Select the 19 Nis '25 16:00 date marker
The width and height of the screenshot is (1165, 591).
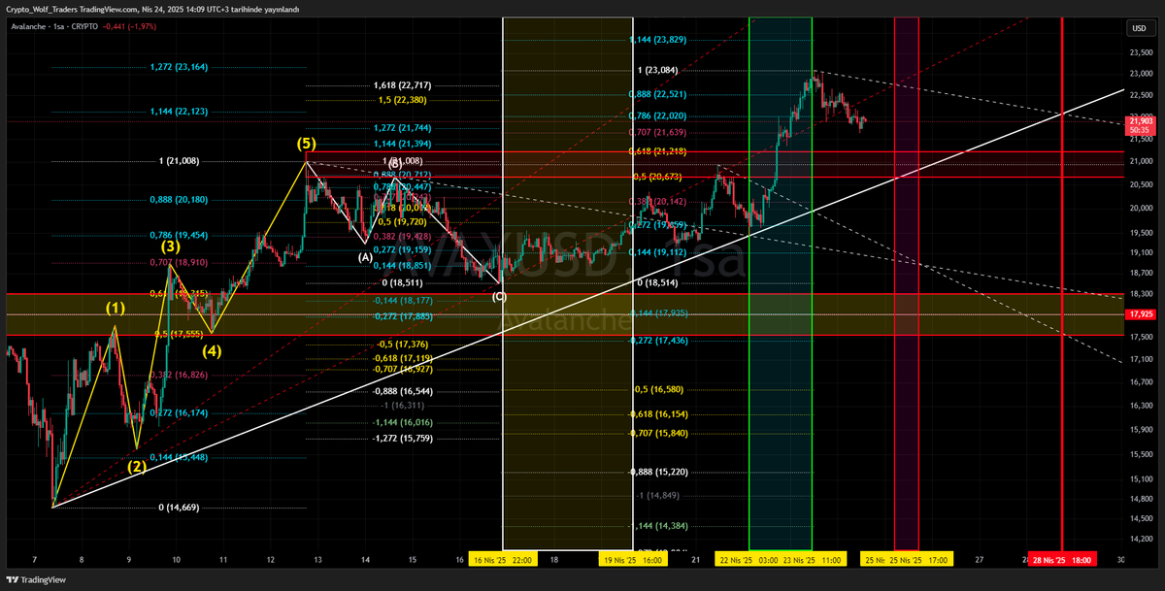coord(634,560)
